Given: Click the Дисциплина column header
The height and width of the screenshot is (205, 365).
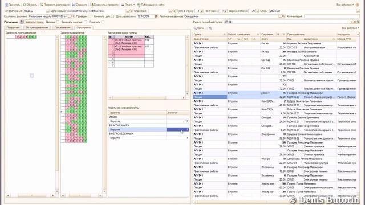Looking at the screenshot, I should point(319,39).
